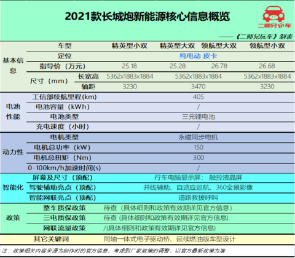Select the 领航型大双 column header

pos(219,45)
